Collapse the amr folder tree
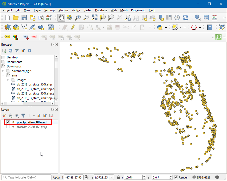This screenshot has height=181, width=227. coord(3,75)
